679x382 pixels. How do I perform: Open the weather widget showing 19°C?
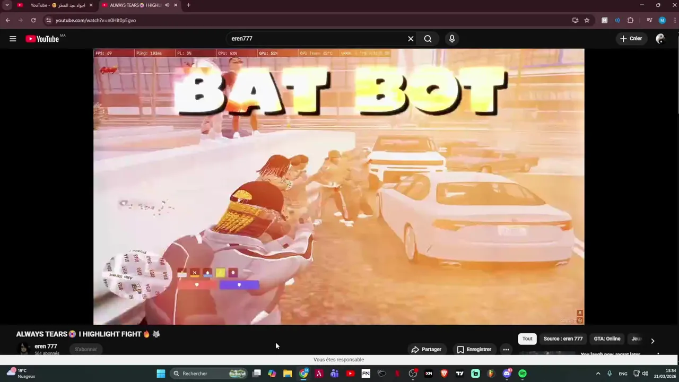[21, 374]
